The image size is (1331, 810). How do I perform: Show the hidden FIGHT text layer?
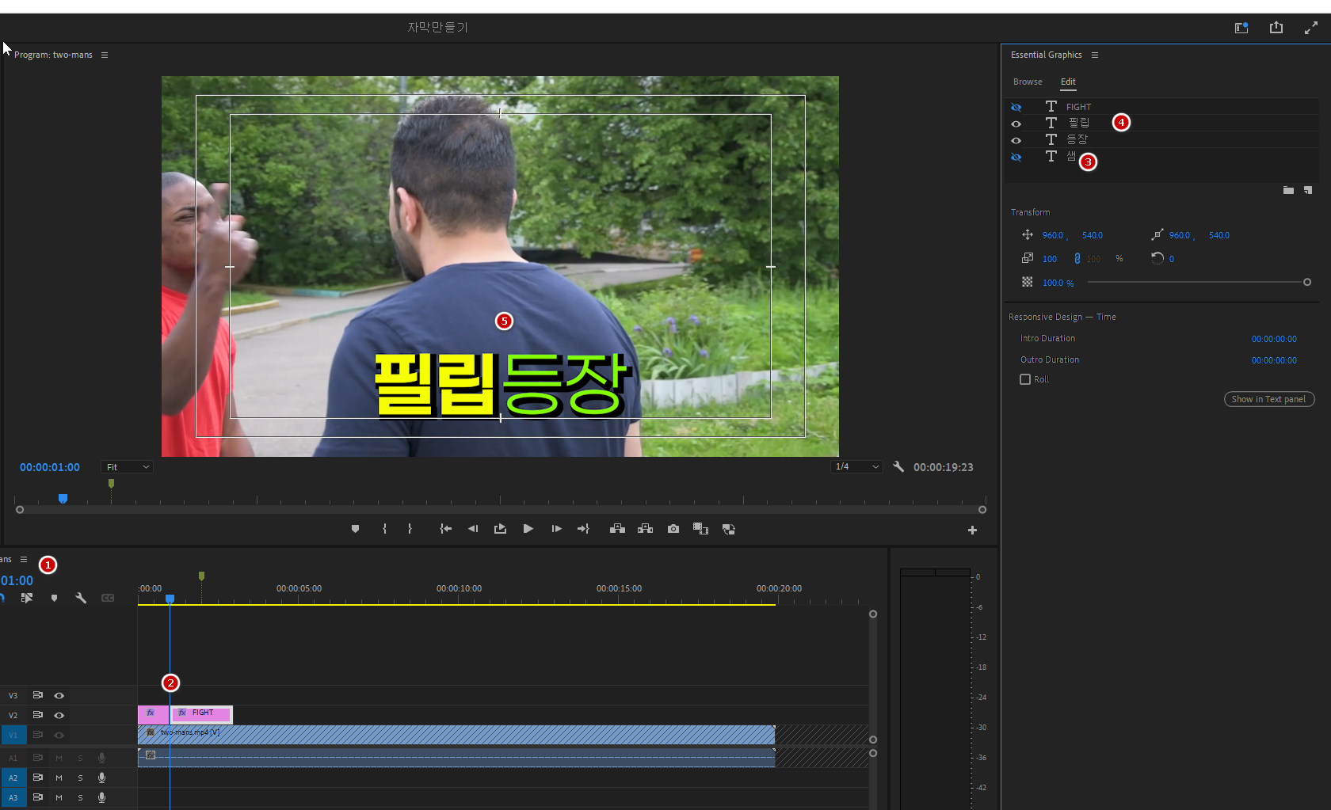(1016, 107)
